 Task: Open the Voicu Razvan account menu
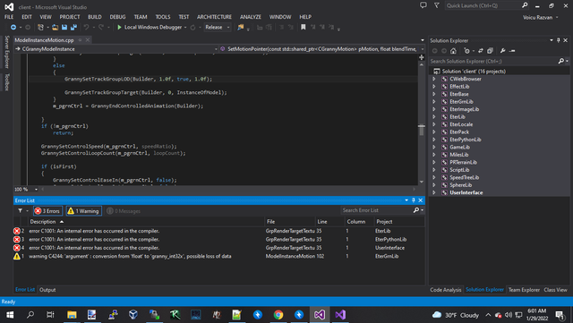541,18
